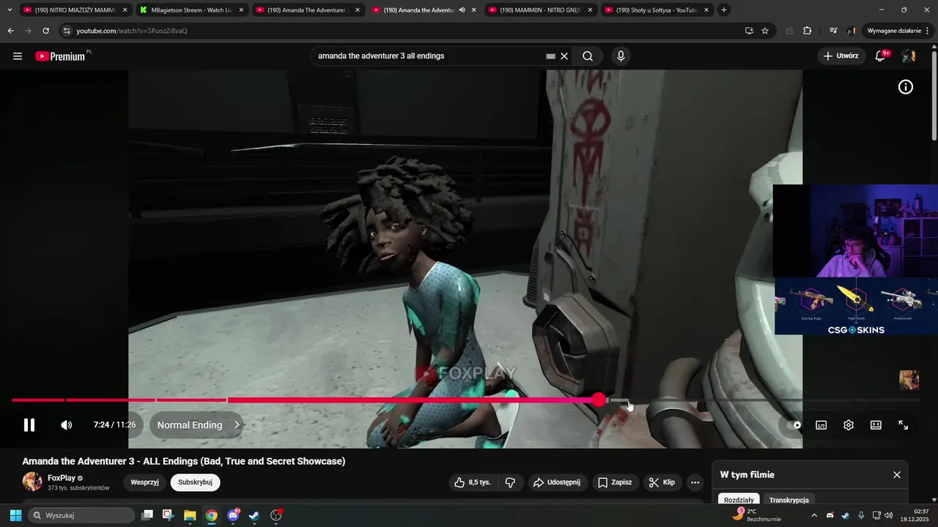Click the Udostępnij share button
Image resolution: width=938 pixels, height=527 pixels.
[557, 482]
